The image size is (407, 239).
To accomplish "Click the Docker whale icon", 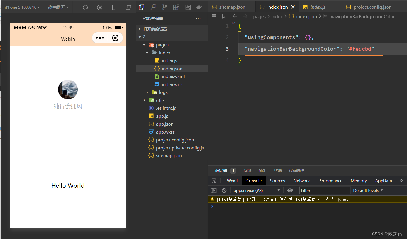I will tap(199, 7).
